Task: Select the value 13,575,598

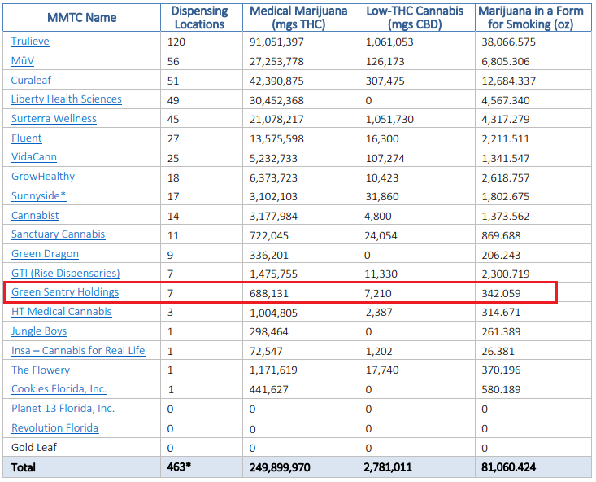Action: (276, 138)
